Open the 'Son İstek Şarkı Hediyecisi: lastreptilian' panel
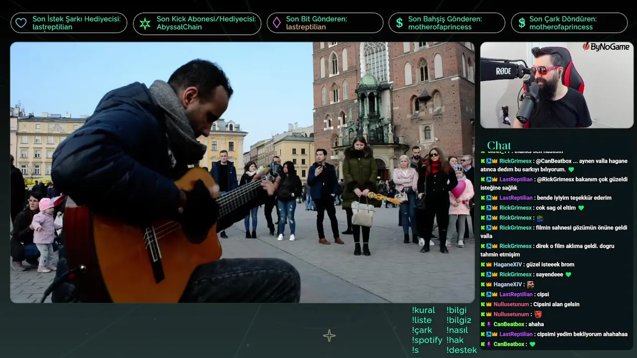637x358 pixels. click(69, 23)
